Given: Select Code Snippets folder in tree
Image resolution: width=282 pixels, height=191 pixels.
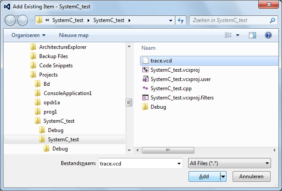Looking at the screenshot, I should pos(56,66).
